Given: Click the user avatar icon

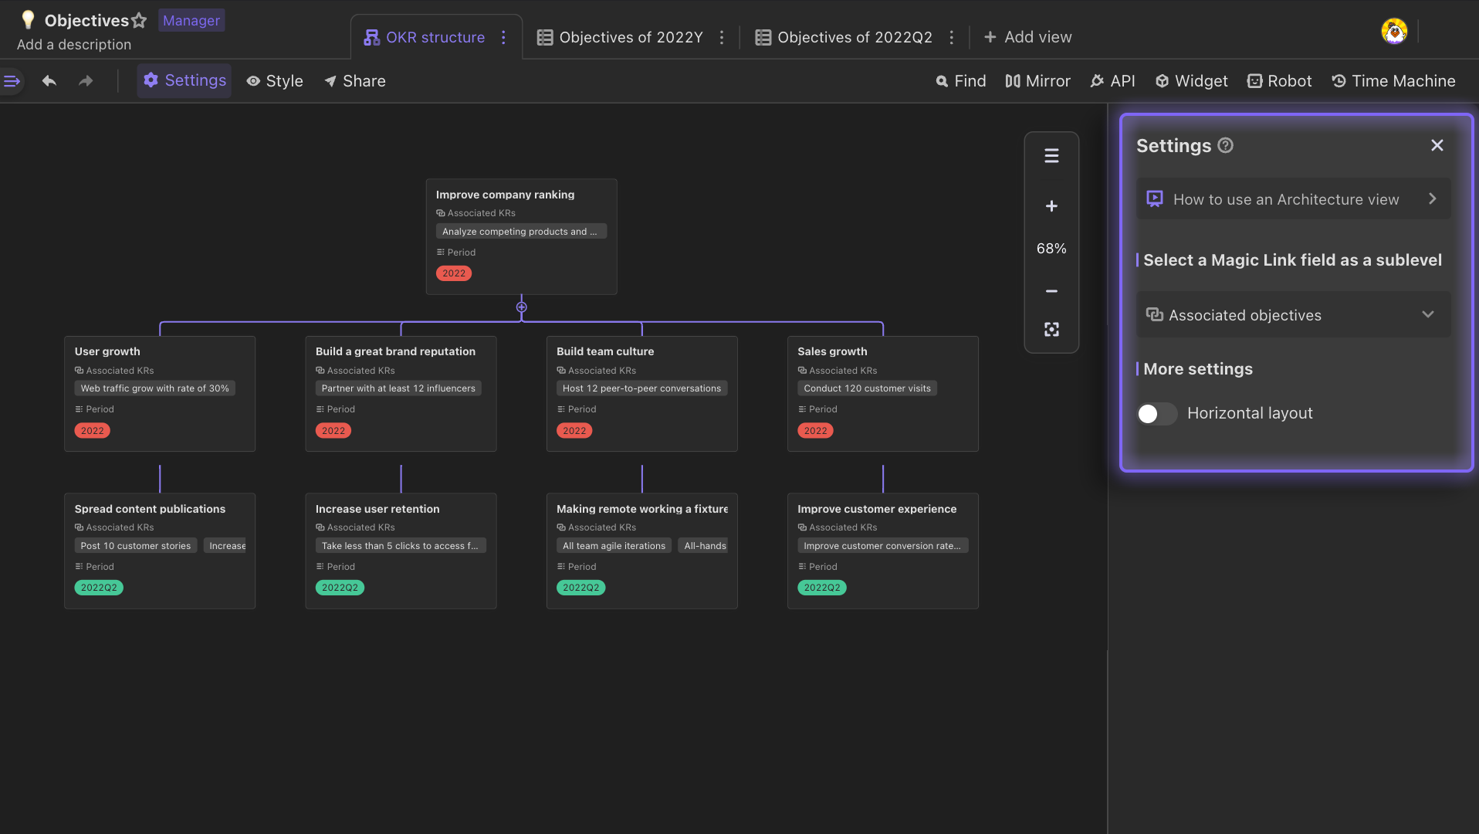Looking at the screenshot, I should pos(1394,32).
